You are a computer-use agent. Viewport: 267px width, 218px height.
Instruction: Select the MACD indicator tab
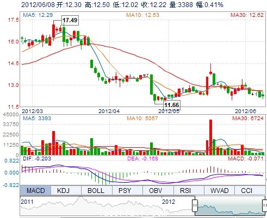click(35, 190)
